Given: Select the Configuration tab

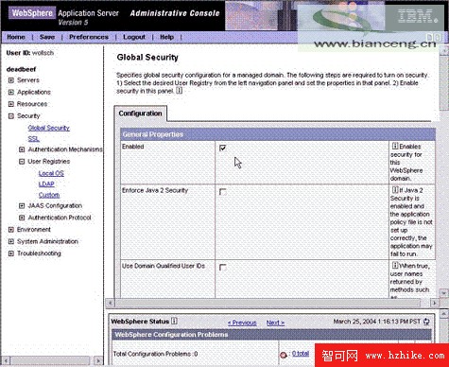Looking at the screenshot, I should [x=140, y=114].
